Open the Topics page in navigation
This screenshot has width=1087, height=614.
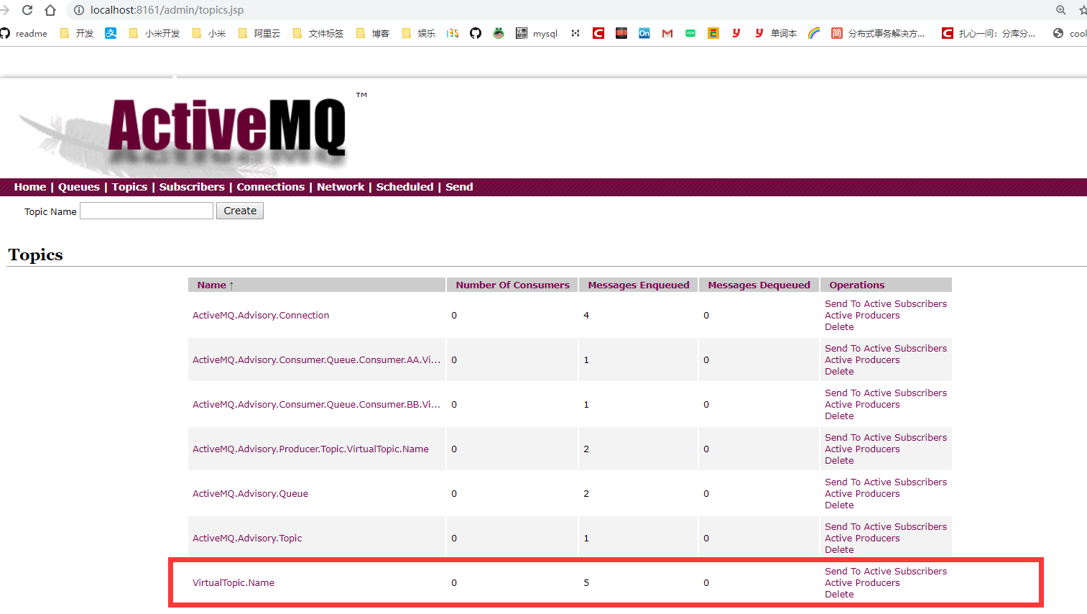click(x=129, y=187)
